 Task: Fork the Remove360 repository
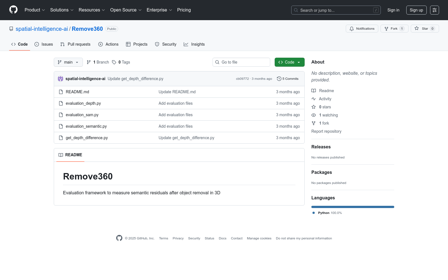395,29
